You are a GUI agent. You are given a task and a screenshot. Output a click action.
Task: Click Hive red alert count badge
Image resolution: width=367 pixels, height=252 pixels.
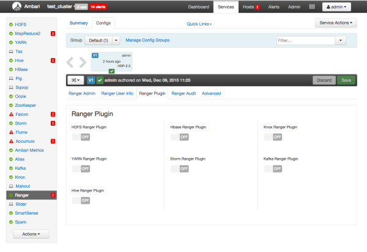53,60
